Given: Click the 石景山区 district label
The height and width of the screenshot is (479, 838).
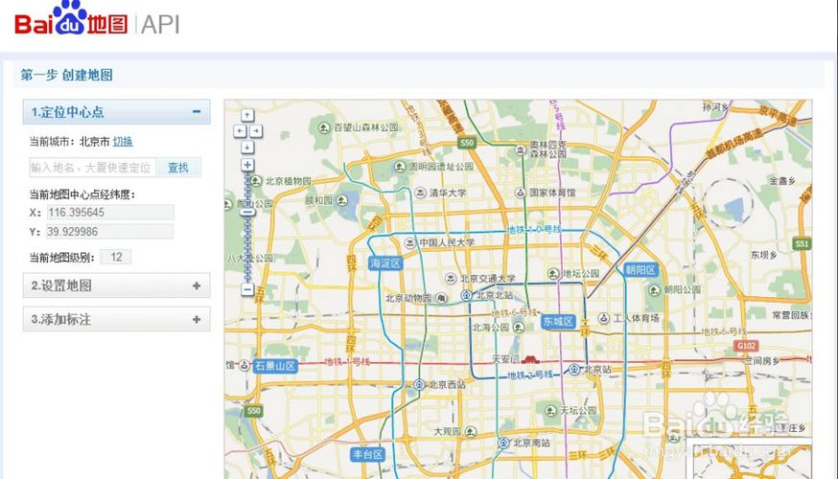Looking at the screenshot, I should tap(275, 366).
